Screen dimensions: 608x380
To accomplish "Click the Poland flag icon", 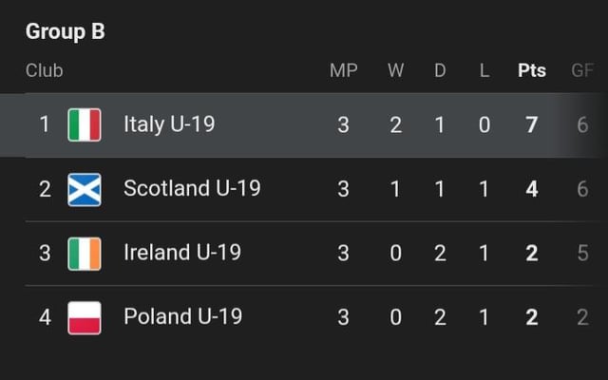I will pos(85,317).
